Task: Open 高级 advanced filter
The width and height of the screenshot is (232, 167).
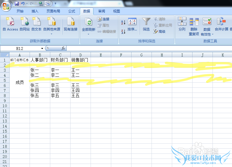Action: point(159,31)
